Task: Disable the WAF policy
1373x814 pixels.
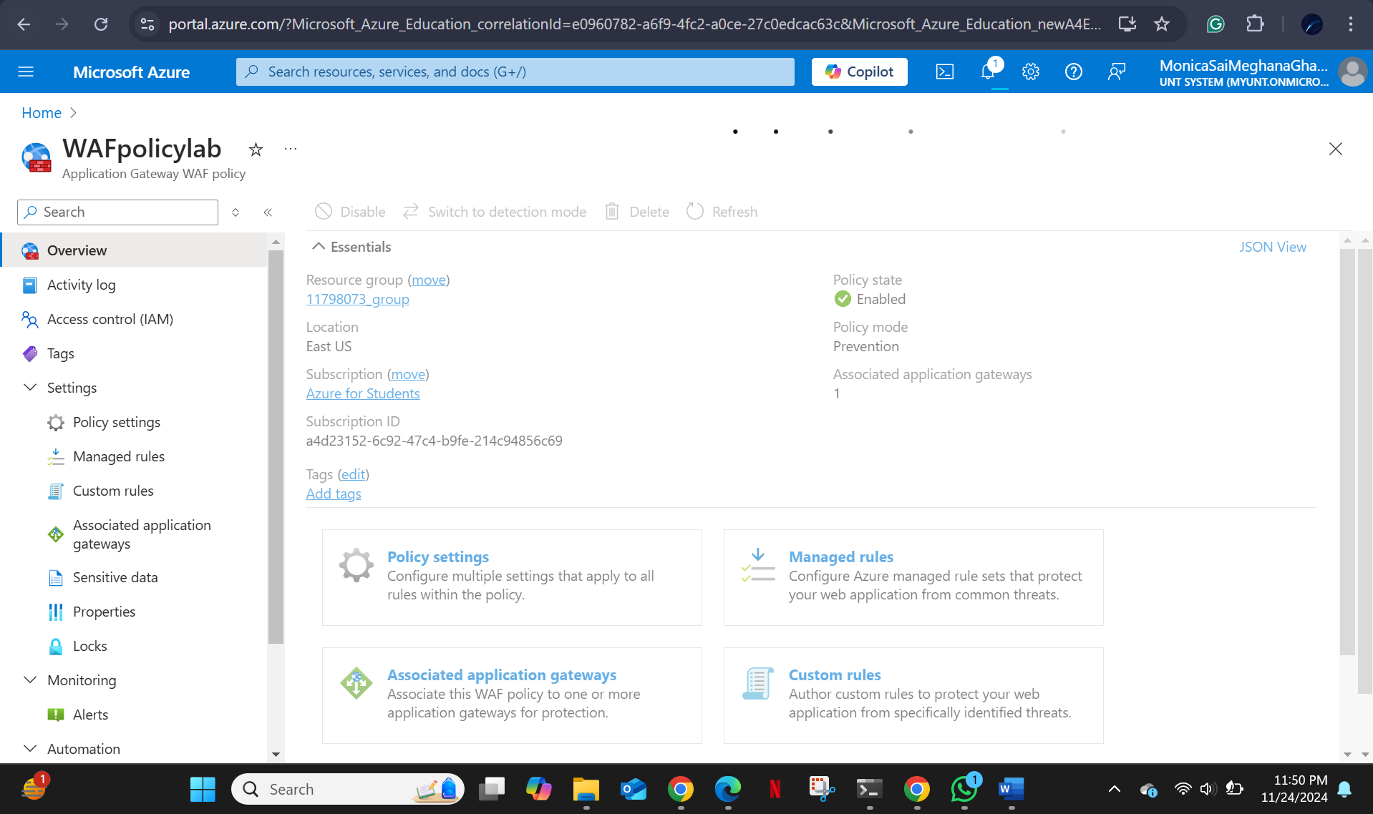Action: [x=350, y=212]
